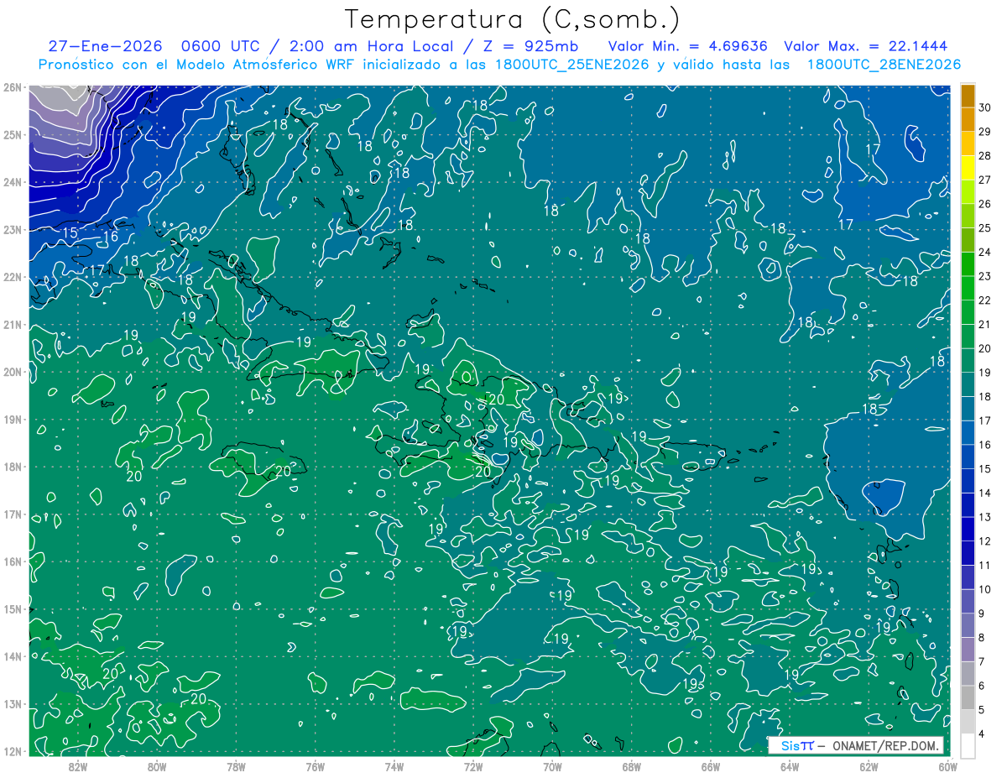This screenshot has height=778, width=1007.
Task: Click the longitude axis label '78W'
Action: click(236, 766)
